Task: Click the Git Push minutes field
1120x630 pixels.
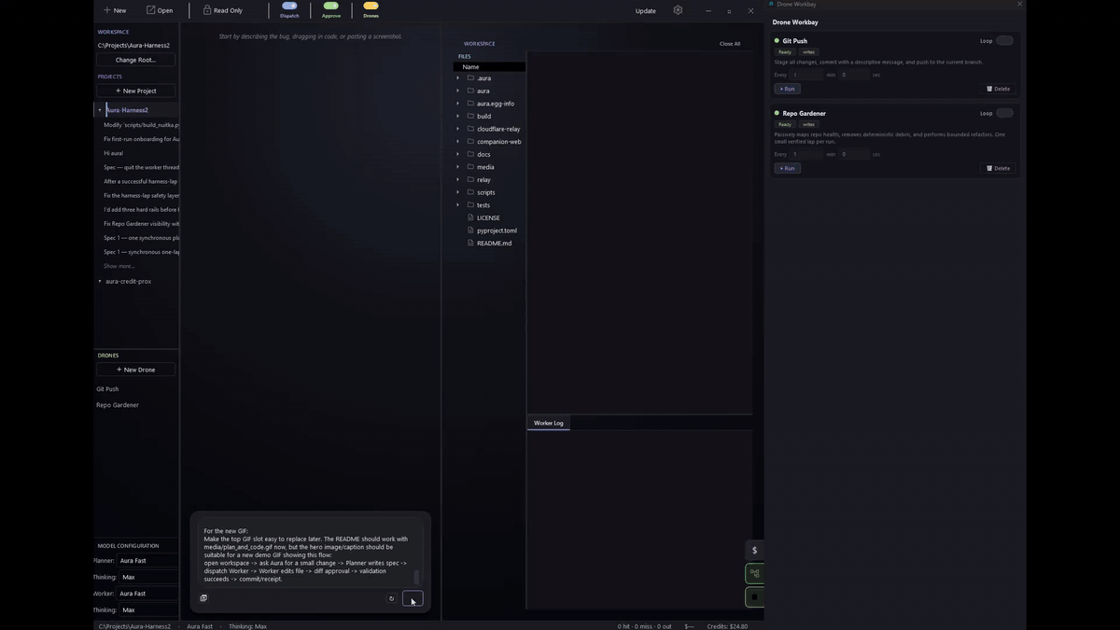Action: tap(807, 75)
